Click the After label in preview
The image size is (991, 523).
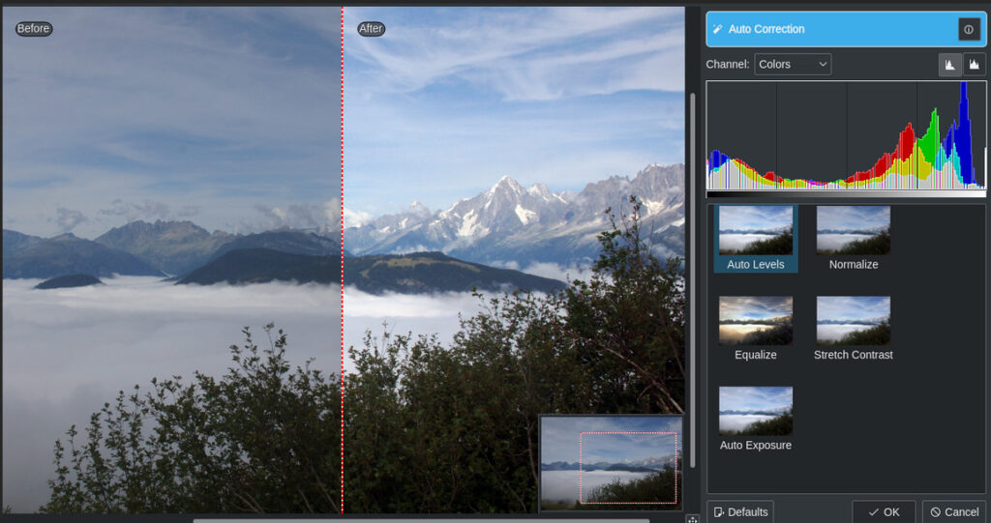coord(371,28)
